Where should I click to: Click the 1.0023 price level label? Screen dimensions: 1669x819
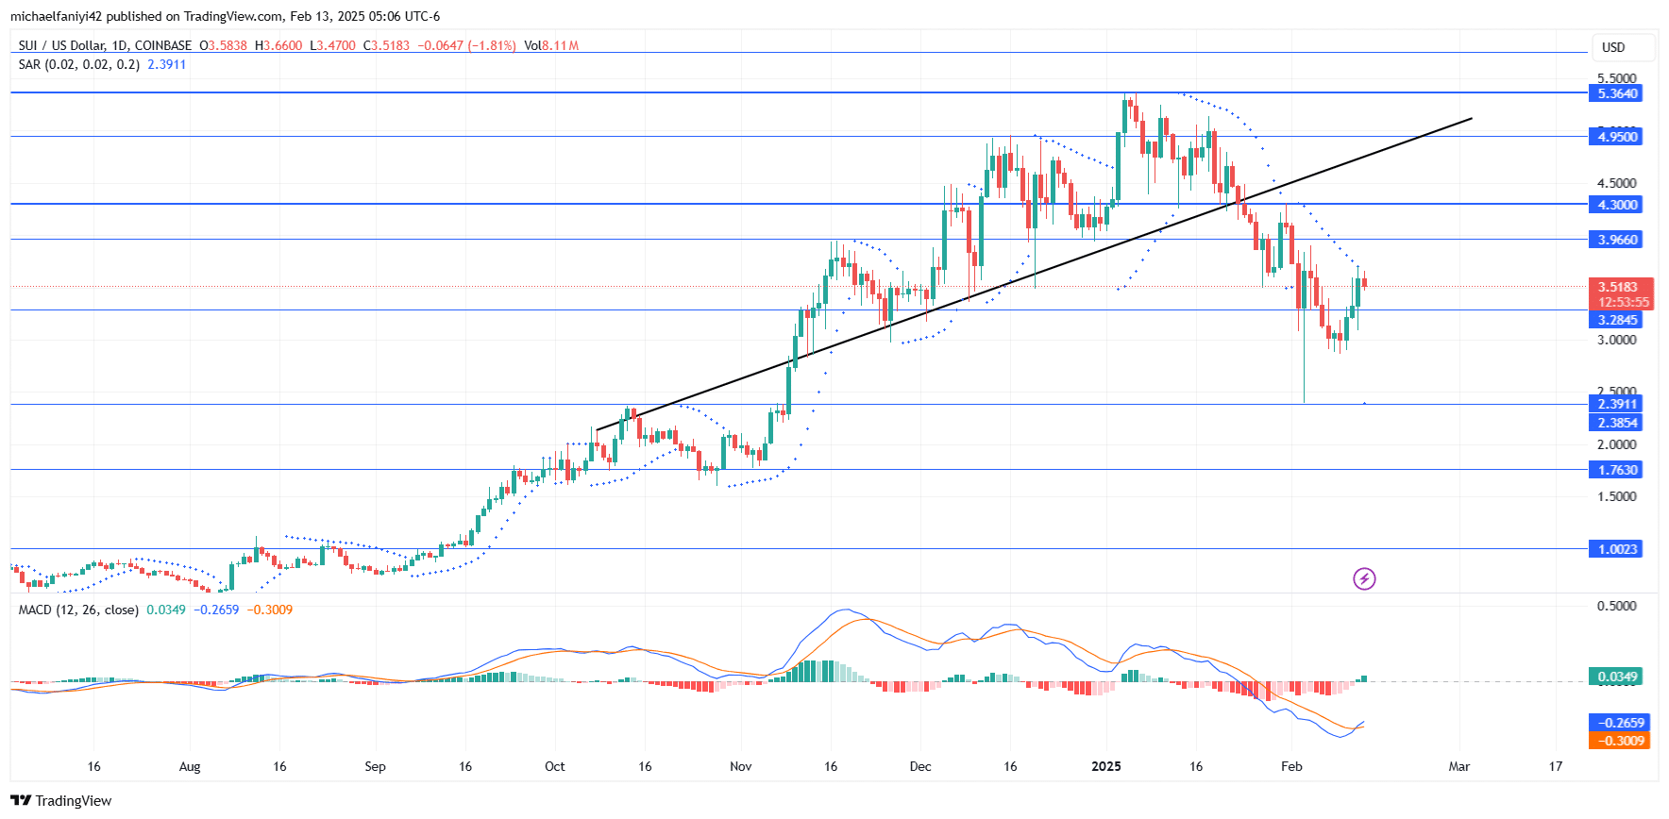[1617, 549]
